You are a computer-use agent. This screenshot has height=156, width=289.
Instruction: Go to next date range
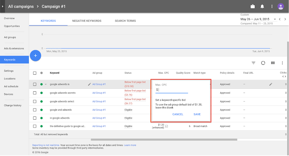pos(285,19)
